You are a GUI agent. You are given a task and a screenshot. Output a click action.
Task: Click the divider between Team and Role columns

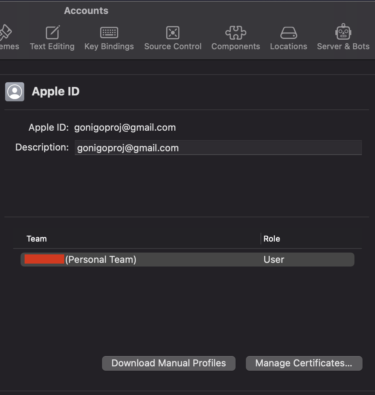(261, 239)
